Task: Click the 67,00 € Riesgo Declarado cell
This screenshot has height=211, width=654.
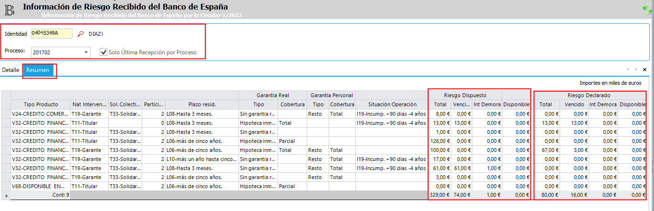Action: pyautogui.click(x=546, y=150)
